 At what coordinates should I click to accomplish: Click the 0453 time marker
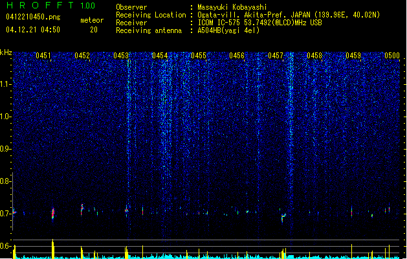pyautogui.click(x=121, y=56)
